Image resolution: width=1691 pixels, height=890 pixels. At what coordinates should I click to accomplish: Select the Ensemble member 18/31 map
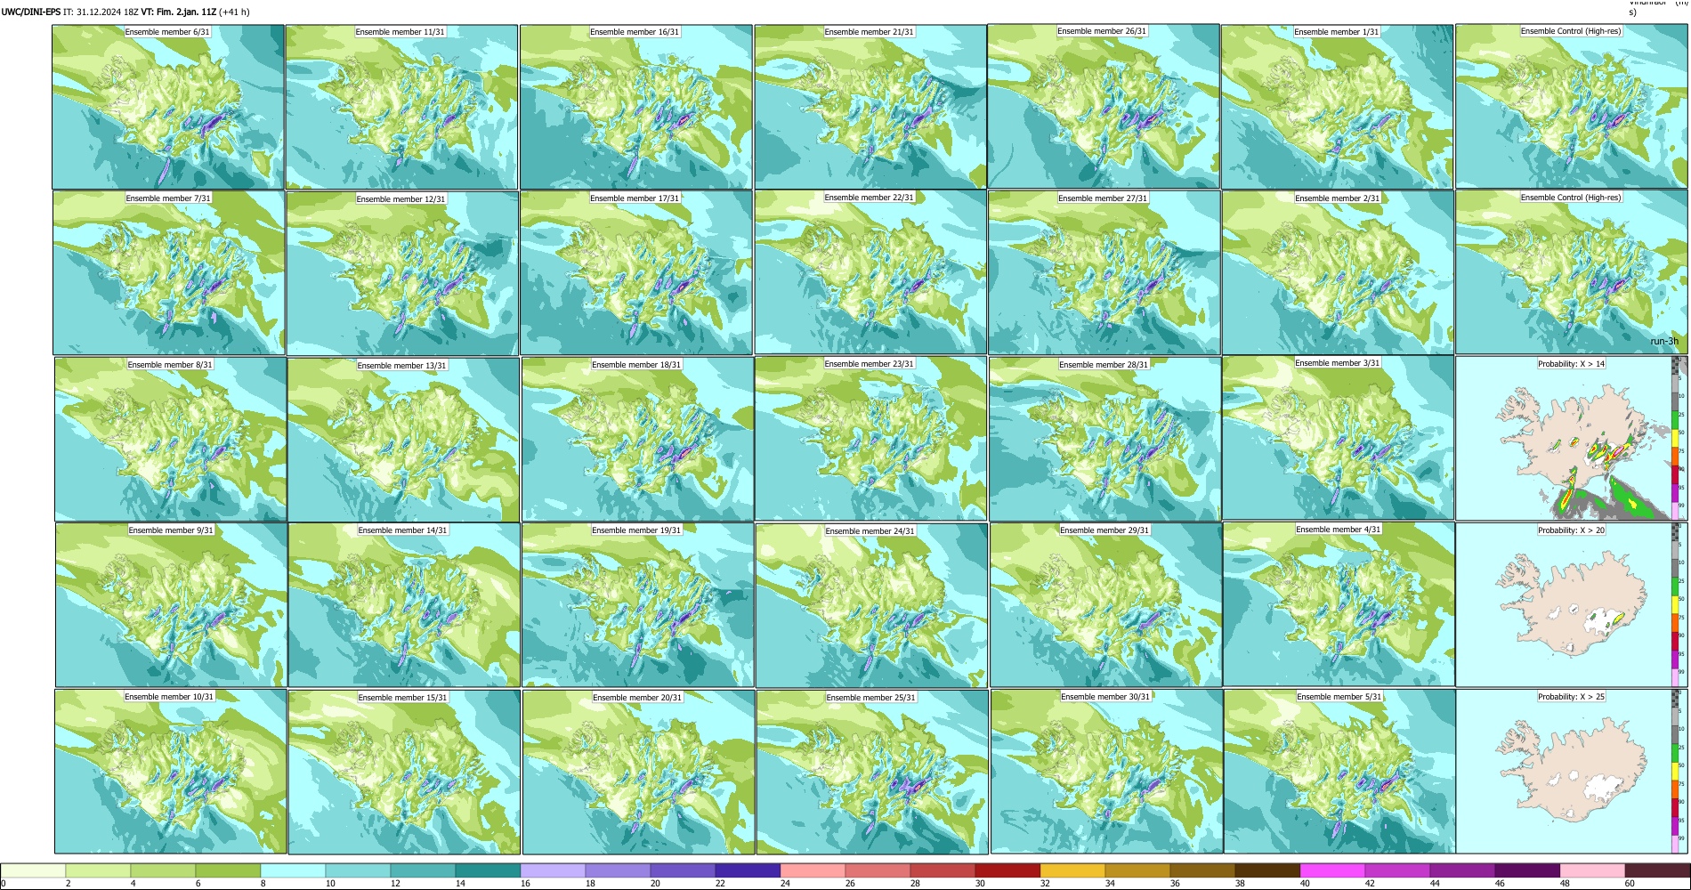point(638,439)
